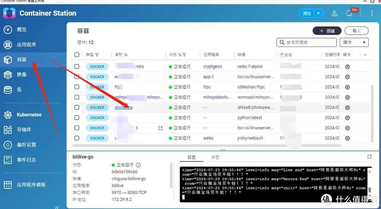Click the mihoyobbsto application link
This screenshot has height=209, width=381.
pyautogui.click(x=217, y=97)
